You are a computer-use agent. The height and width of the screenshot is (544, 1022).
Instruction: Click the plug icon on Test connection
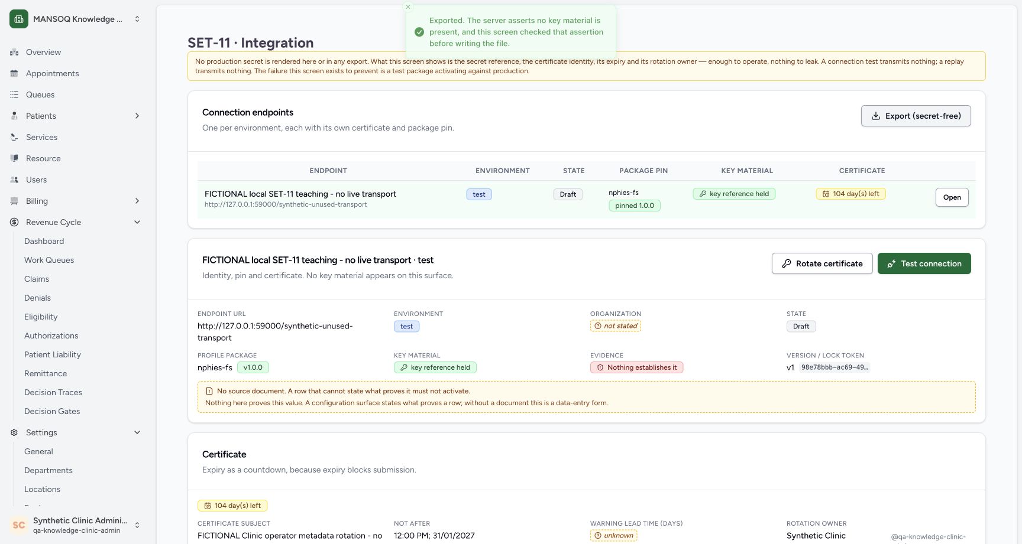892,263
